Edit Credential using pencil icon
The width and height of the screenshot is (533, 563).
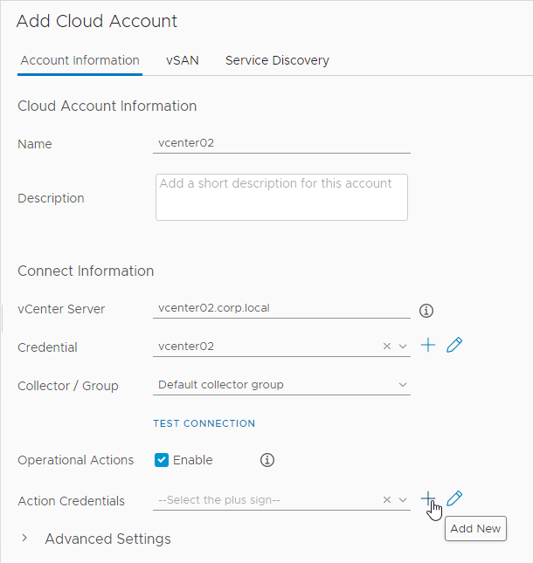point(454,345)
